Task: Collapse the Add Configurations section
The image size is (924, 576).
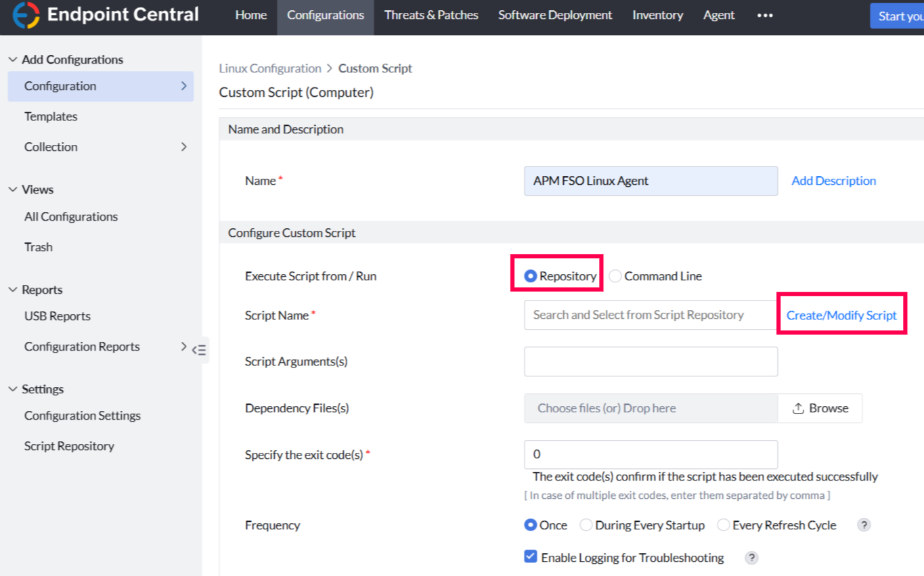Action: [13, 60]
